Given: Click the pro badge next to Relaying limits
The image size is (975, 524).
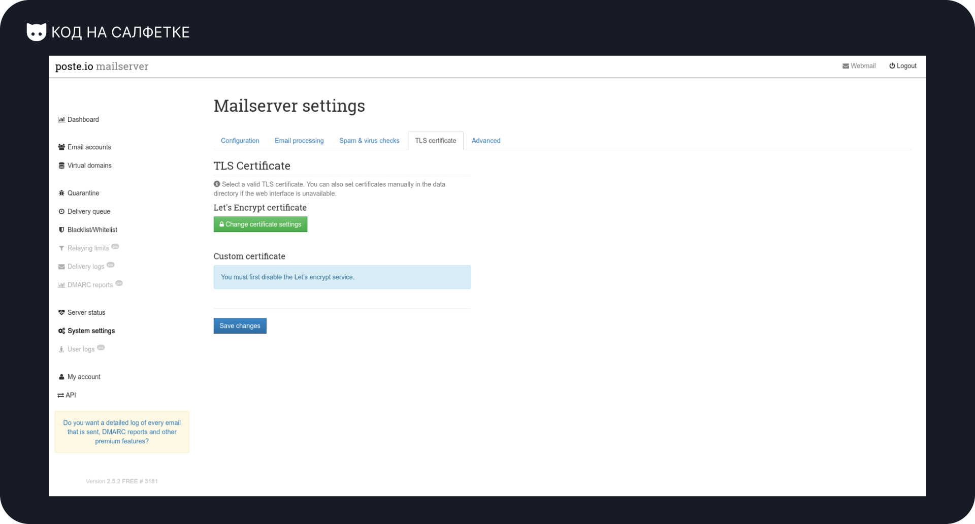Looking at the screenshot, I should point(115,247).
